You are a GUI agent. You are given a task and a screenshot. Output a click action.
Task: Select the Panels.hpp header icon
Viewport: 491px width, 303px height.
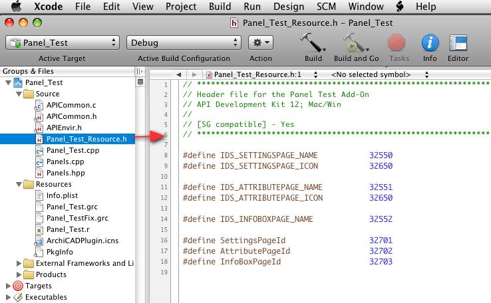tap(39, 173)
